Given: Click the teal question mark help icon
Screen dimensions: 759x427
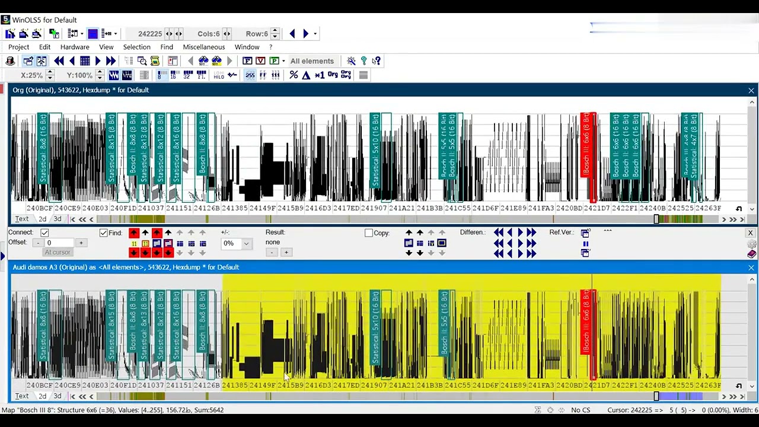Looking at the screenshot, I should 363,60.
